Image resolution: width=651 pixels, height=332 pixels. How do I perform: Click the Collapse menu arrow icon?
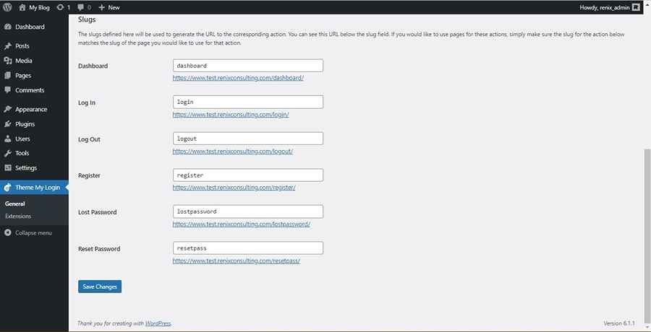point(7,233)
